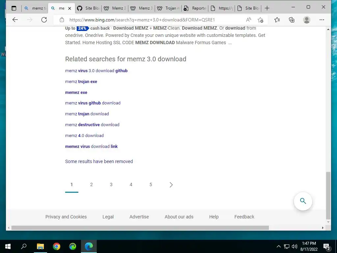The height and width of the screenshot is (253, 337).
Task: Open the green Edge Dev taskbar icon
Action: tap(73, 246)
